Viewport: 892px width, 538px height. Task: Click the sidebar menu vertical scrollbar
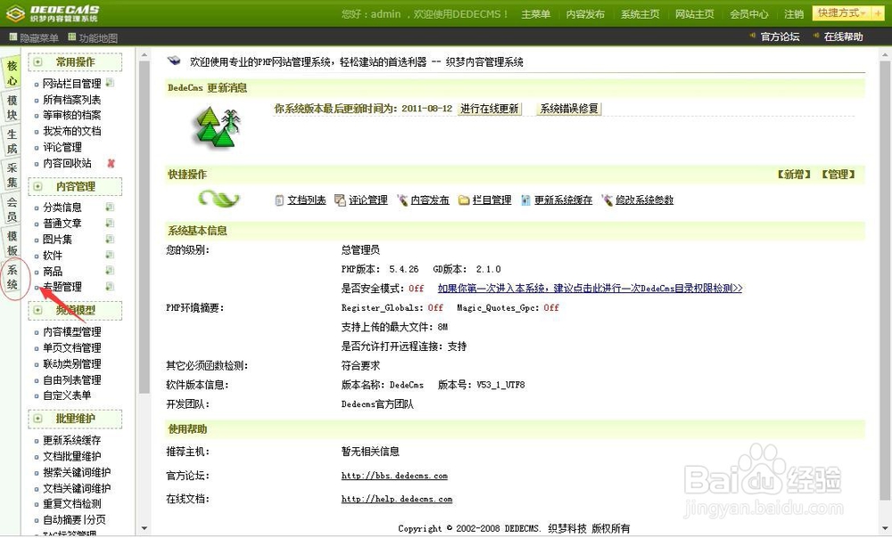pos(144,227)
